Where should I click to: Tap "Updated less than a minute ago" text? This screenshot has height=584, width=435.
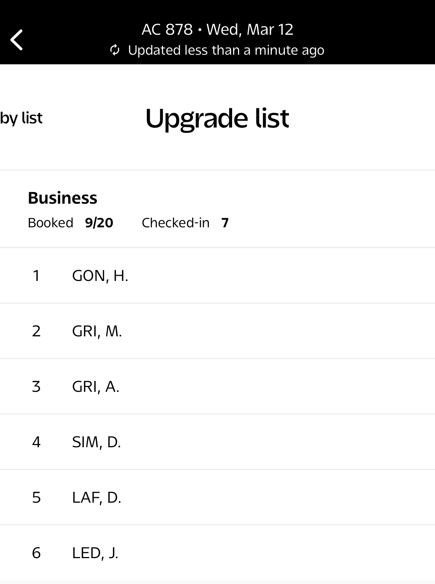226,50
